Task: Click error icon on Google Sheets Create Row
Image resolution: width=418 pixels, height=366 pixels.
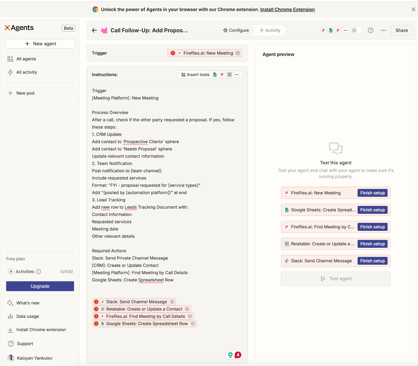Action: [96, 324]
